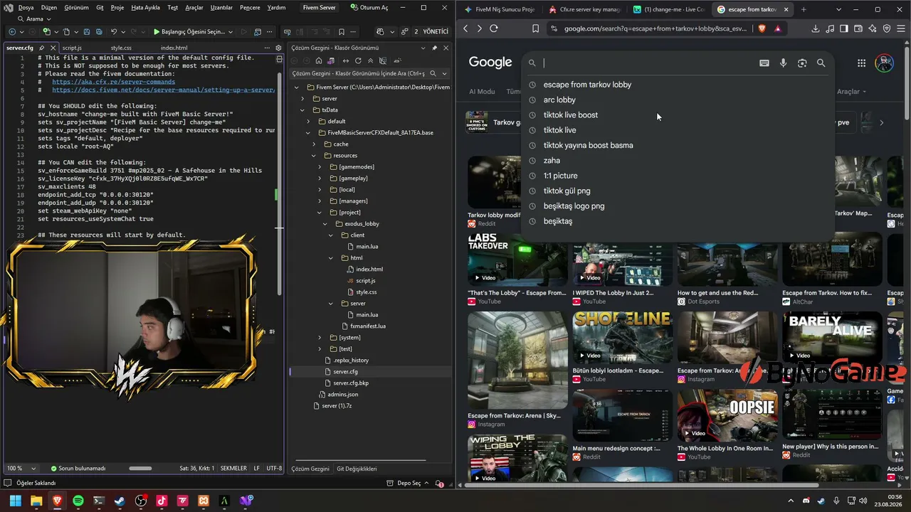Click the browser page vertical scrollbar
The image size is (911, 512).
(907, 82)
